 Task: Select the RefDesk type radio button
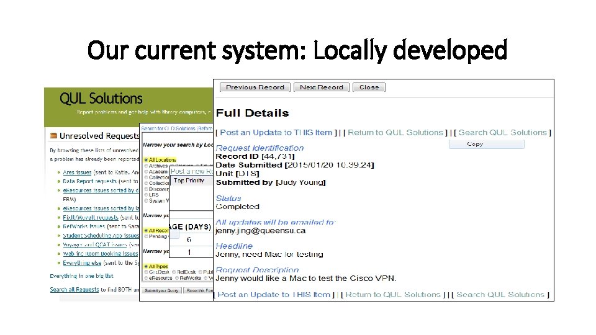tap(174, 272)
